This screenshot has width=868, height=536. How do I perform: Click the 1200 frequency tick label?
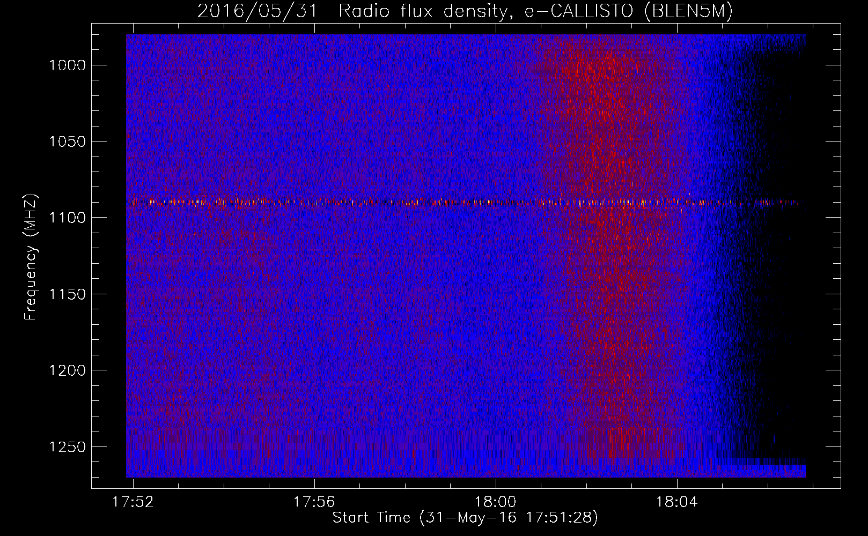[x=68, y=370]
